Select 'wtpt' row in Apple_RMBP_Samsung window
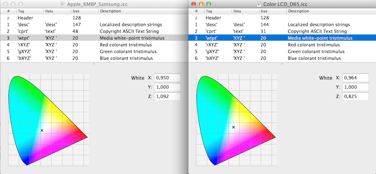 tap(94, 38)
